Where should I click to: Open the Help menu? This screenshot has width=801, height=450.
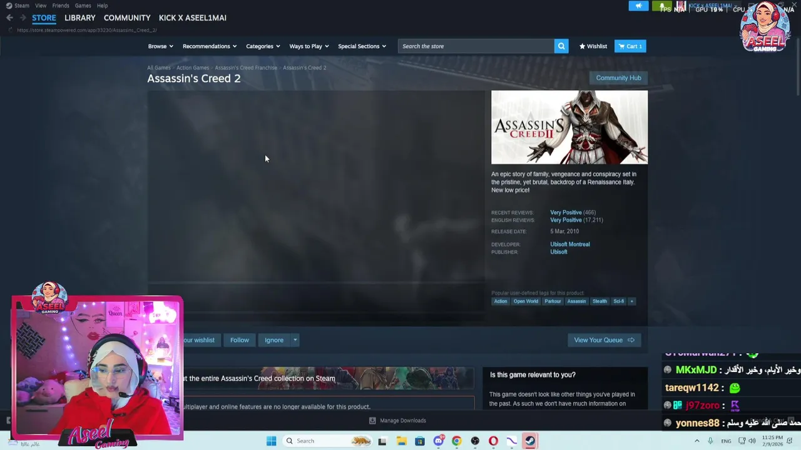point(102,6)
